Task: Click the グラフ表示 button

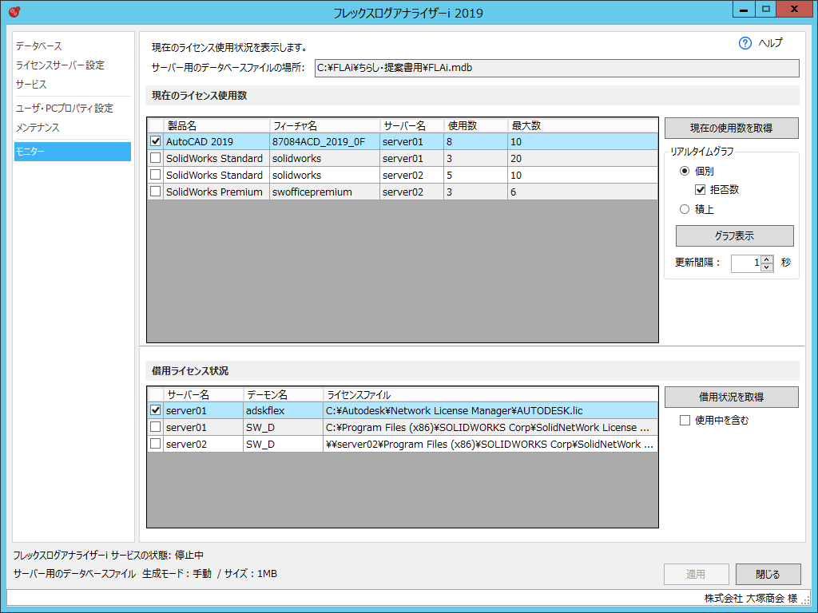Action: 734,235
